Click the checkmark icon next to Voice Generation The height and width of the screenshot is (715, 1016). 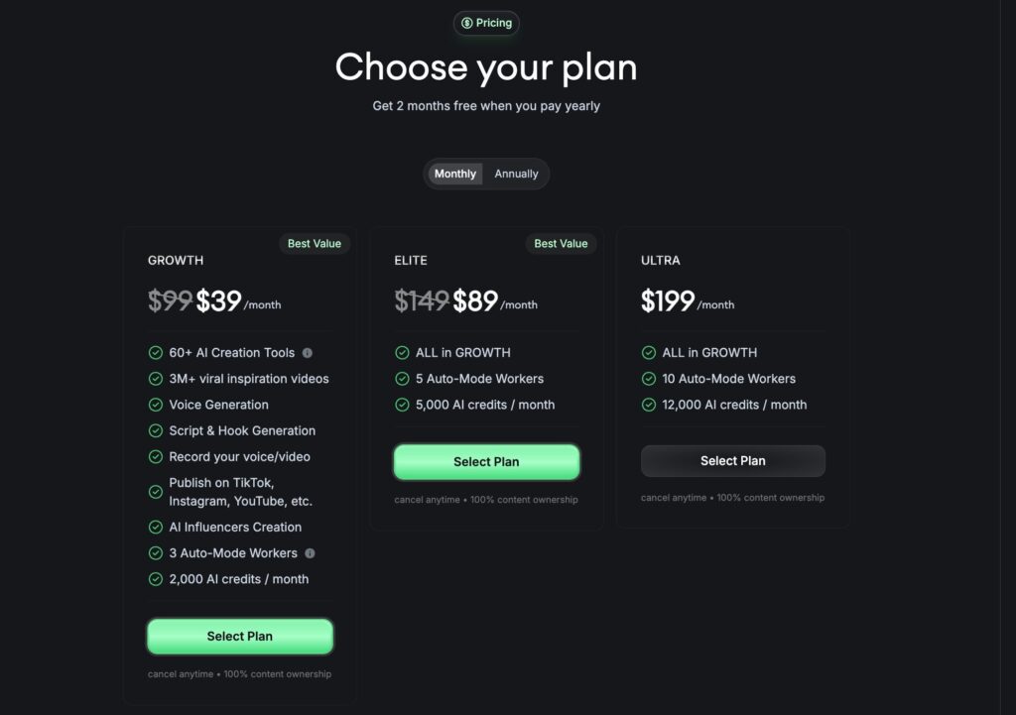click(x=157, y=405)
